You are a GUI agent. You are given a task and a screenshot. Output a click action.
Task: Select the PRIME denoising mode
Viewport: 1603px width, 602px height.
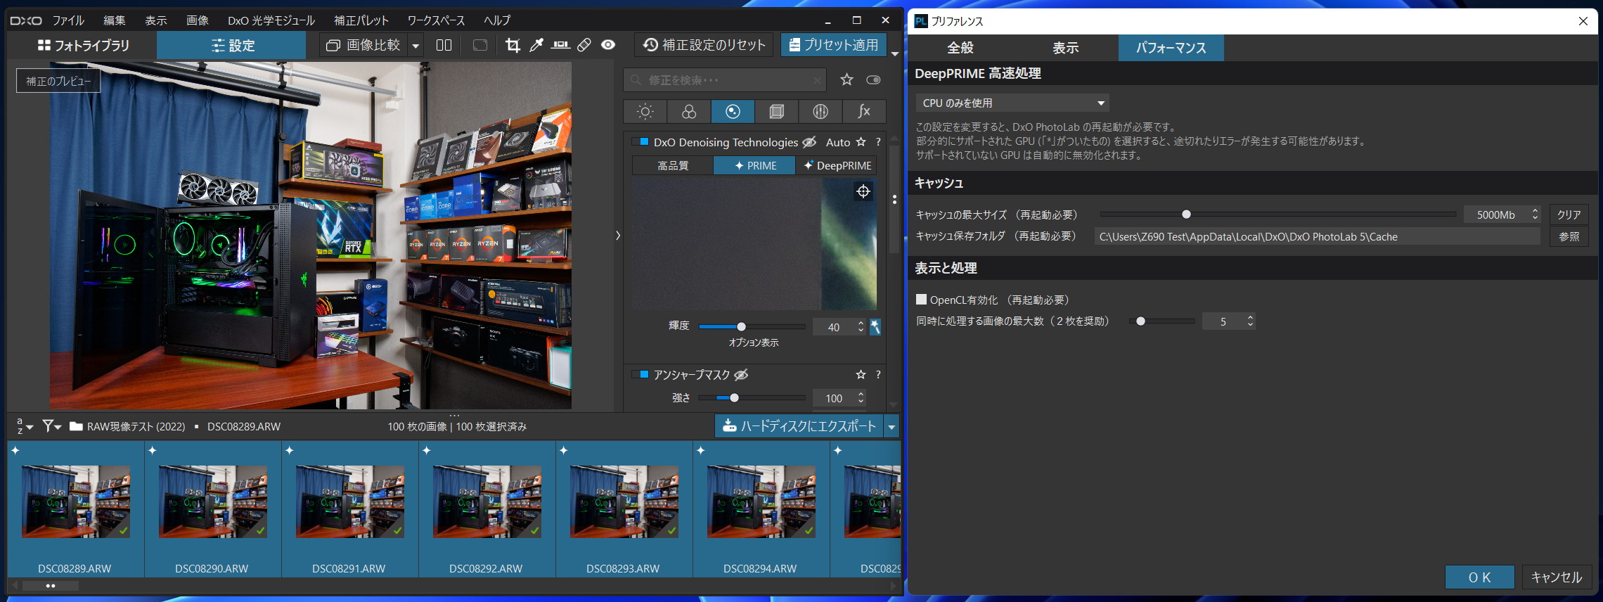pyautogui.click(x=754, y=165)
